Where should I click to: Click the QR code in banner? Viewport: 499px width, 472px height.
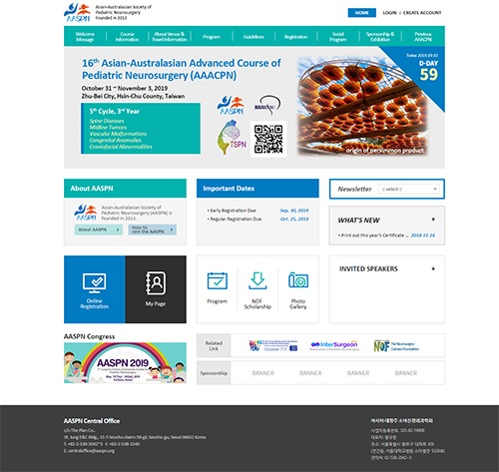[x=268, y=139]
